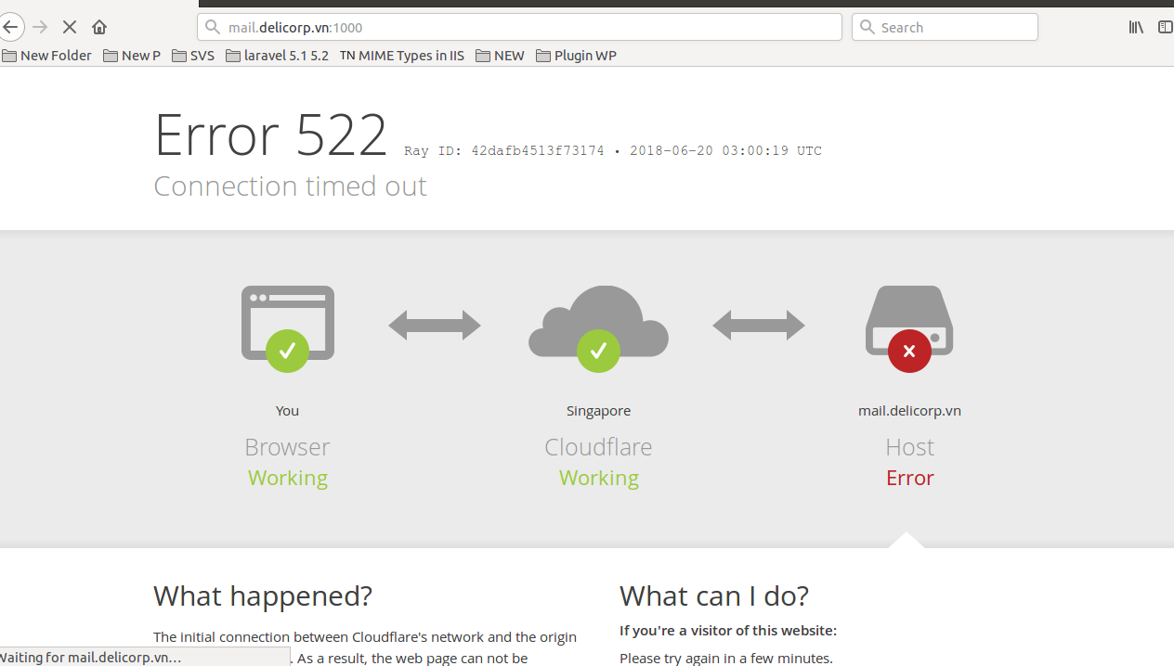Click the Working status under Browser

click(x=287, y=479)
